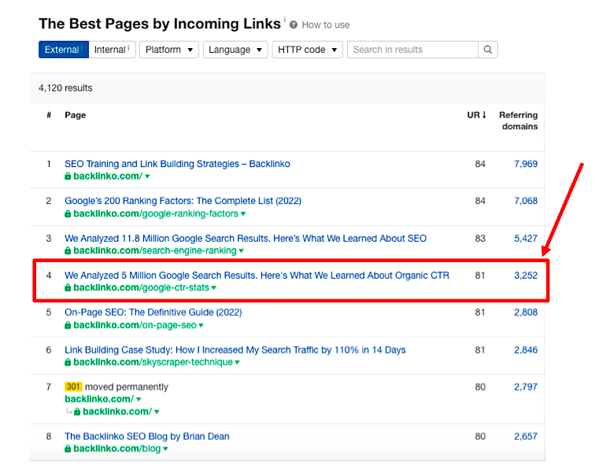
Task: Open Google's 200 Ranking Factors link
Action: (x=183, y=201)
